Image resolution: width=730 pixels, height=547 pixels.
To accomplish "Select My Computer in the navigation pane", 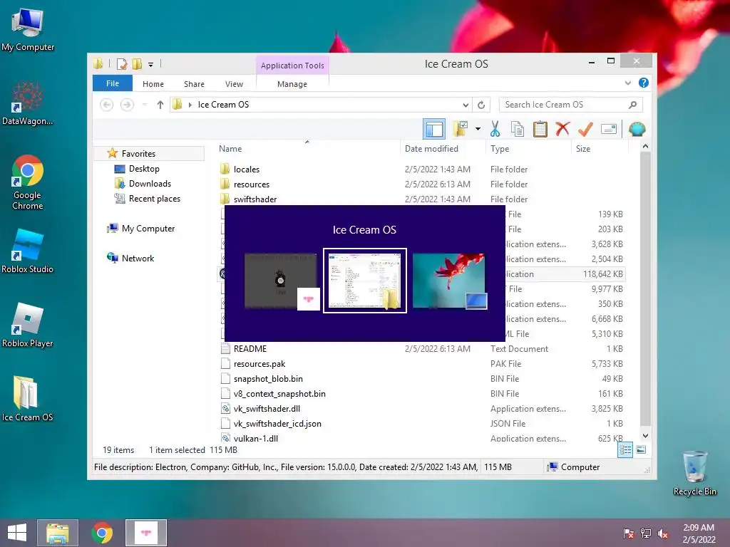I will [x=148, y=229].
